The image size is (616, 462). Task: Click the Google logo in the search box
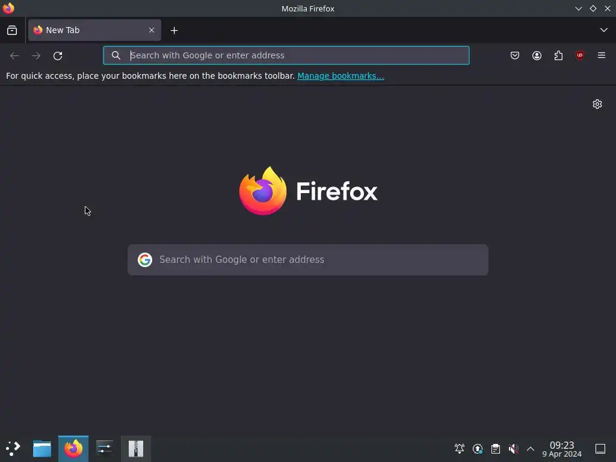pos(145,260)
